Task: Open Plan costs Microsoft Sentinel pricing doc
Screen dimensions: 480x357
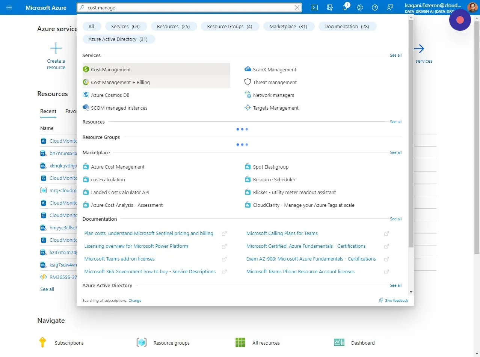Action: tap(149, 233)
